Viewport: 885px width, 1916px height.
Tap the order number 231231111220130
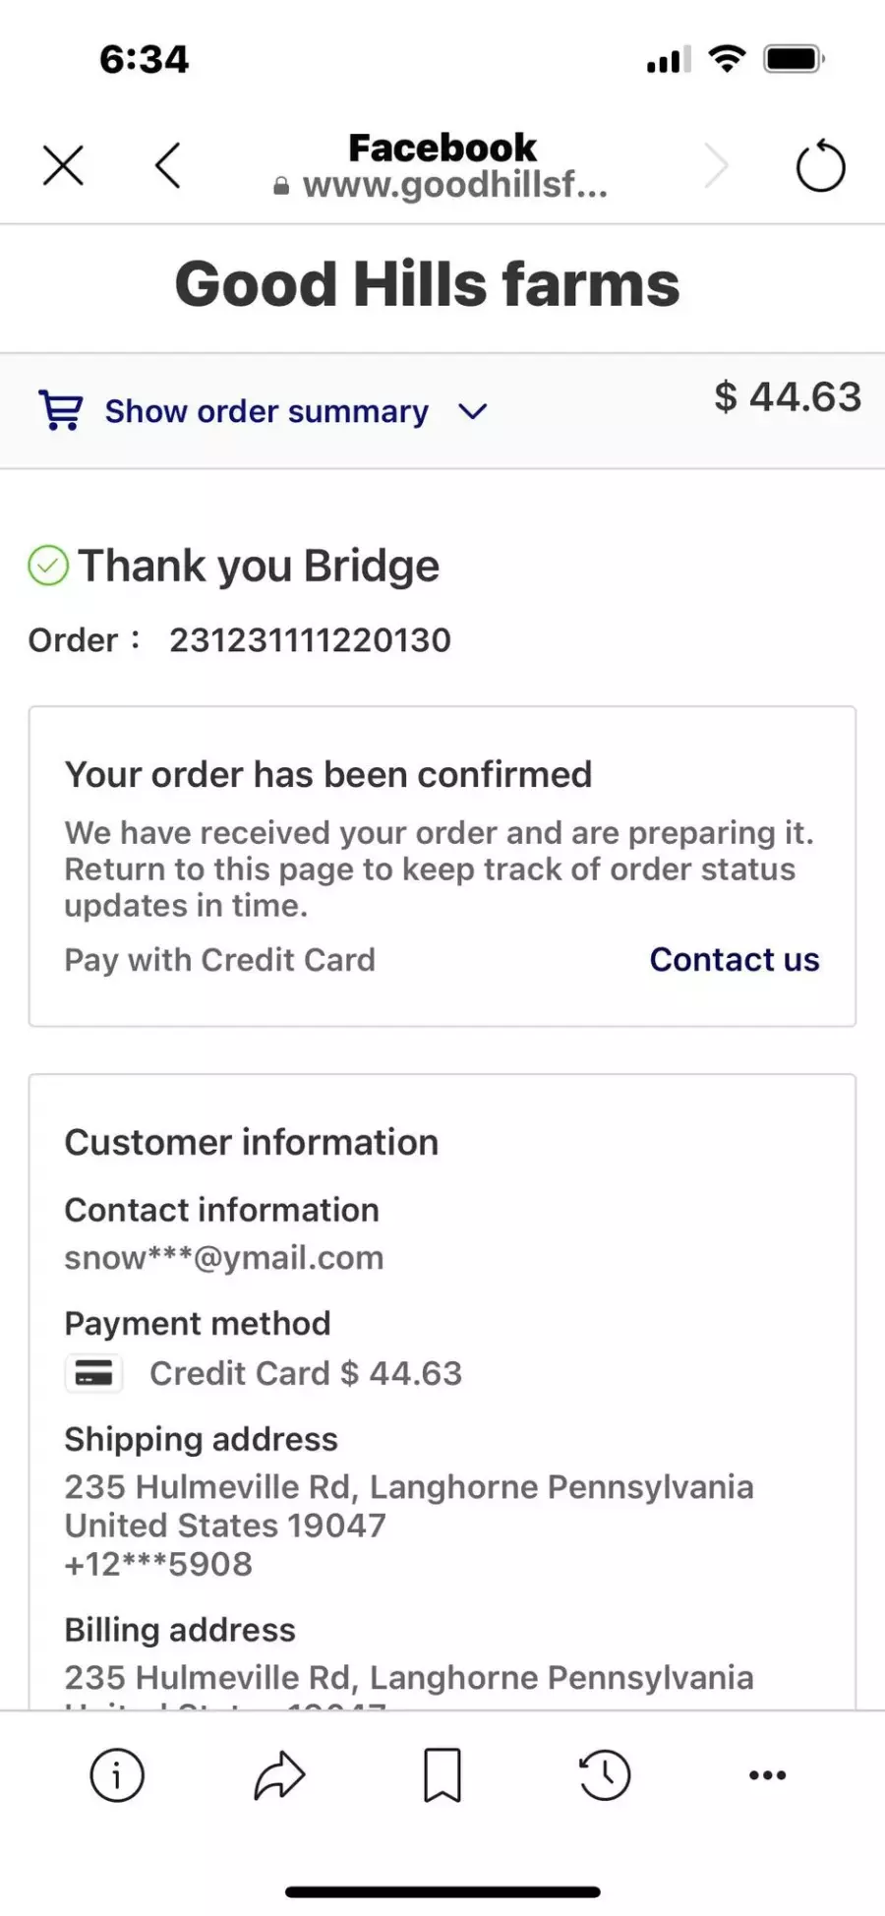[x=310, y=640]
